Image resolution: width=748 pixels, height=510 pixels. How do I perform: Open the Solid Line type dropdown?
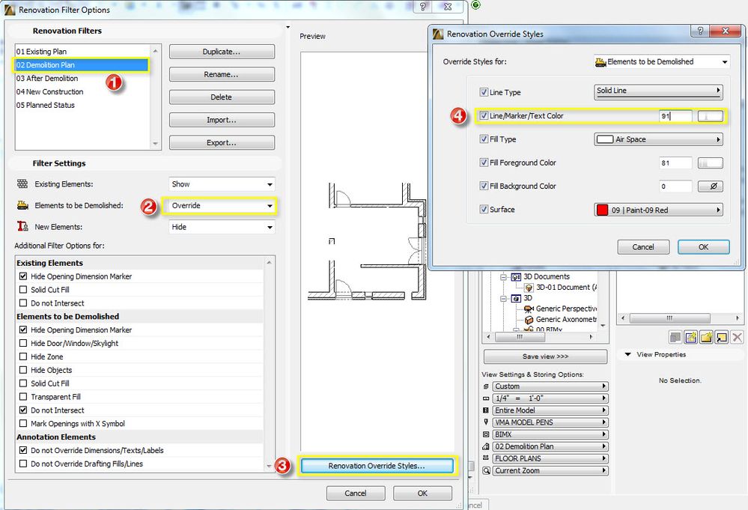coord(658,91)
